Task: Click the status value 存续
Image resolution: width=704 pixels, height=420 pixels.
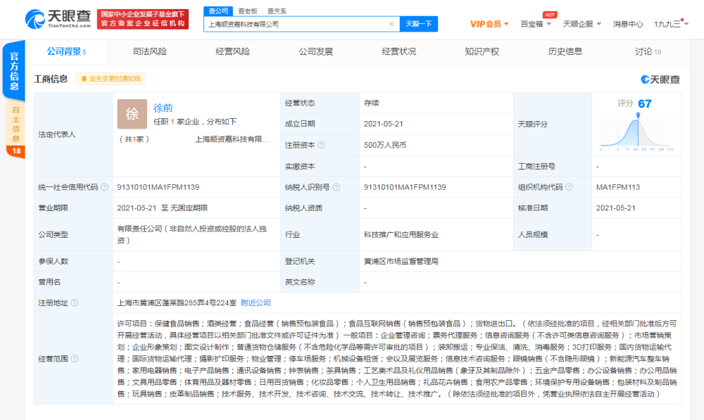Action: click(371, 103)
